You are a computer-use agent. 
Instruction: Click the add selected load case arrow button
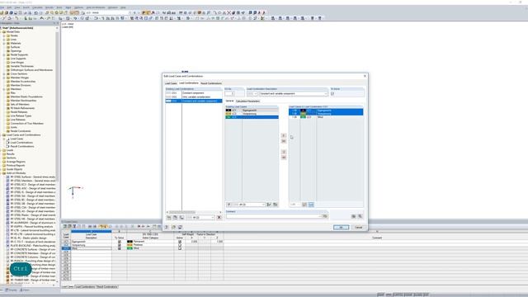284,135
